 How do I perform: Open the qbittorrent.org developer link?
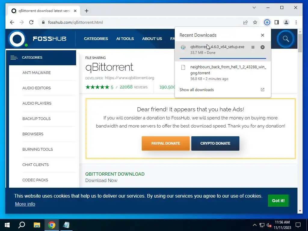[x=129, y=78]
